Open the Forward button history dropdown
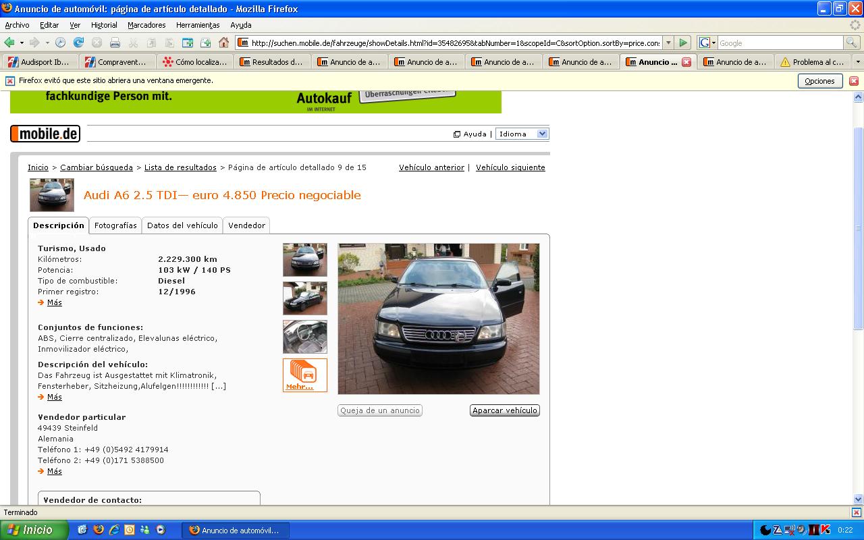864x540 pixels. pos(47,43)
